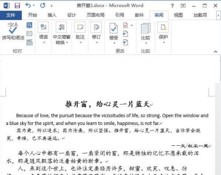This screenshot has height=175, width=221.
Task: Open the reject change dropdown arrow
Action: pyautogui.click(x=132, y=25)
